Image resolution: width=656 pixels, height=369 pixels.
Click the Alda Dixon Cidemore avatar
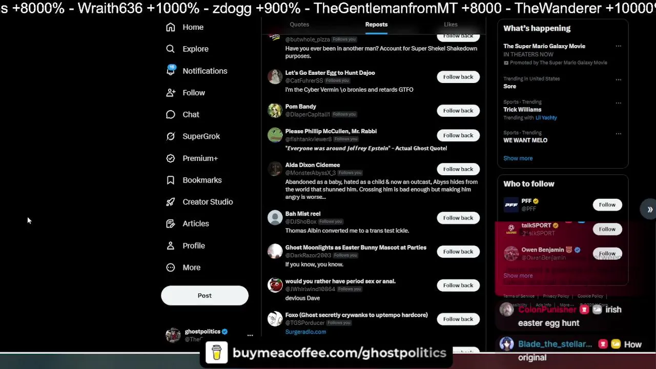[275, 169]
